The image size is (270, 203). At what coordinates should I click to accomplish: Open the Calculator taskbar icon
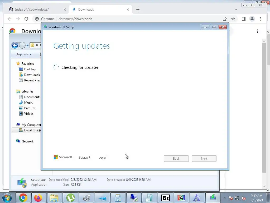point(118,198)
